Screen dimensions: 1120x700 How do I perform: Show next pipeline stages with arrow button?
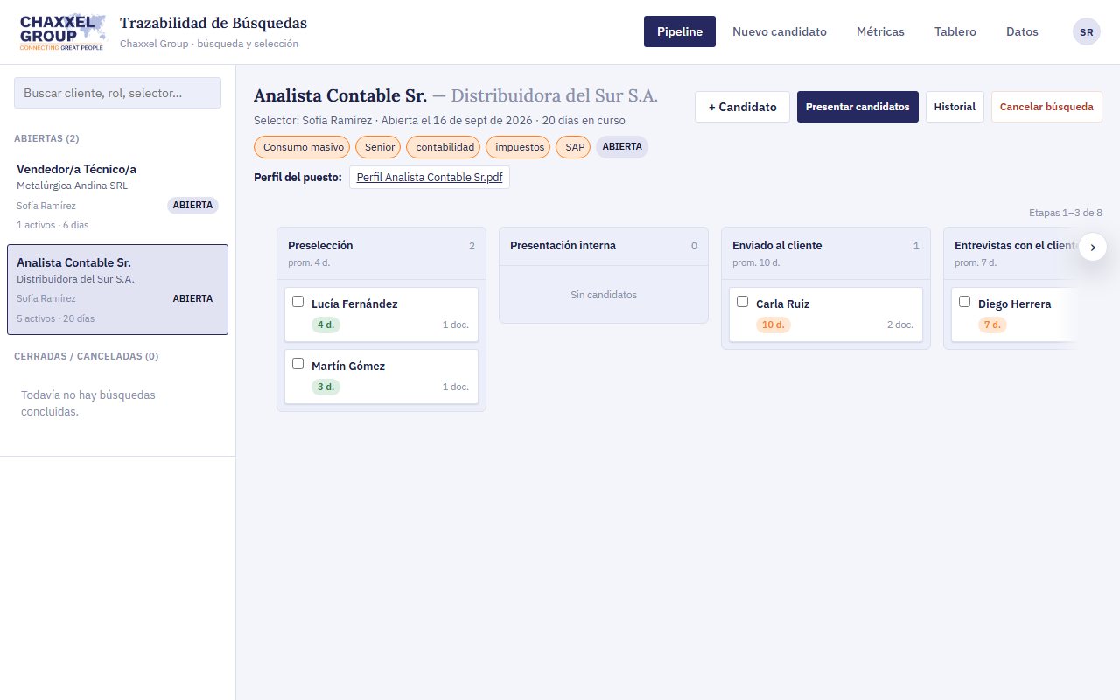coord(1093,247)
